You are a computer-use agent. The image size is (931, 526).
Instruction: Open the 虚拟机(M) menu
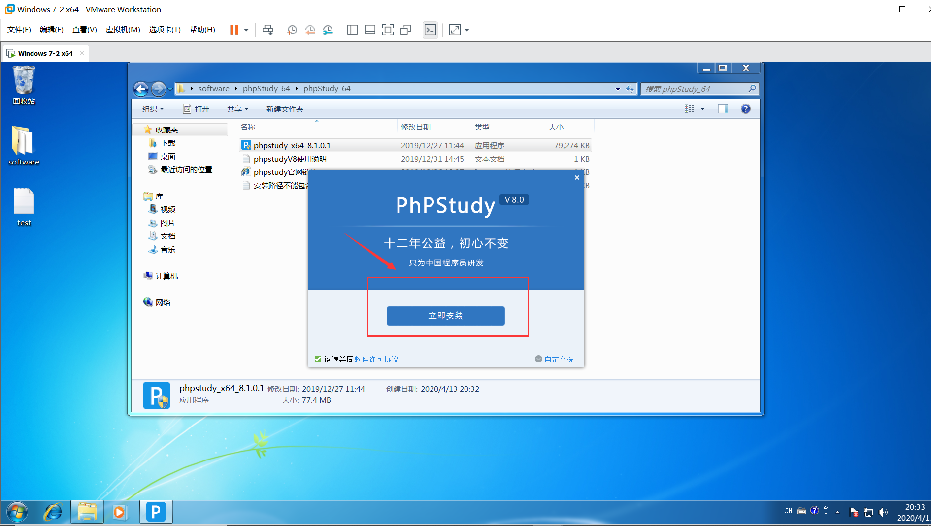click(123, 30)
